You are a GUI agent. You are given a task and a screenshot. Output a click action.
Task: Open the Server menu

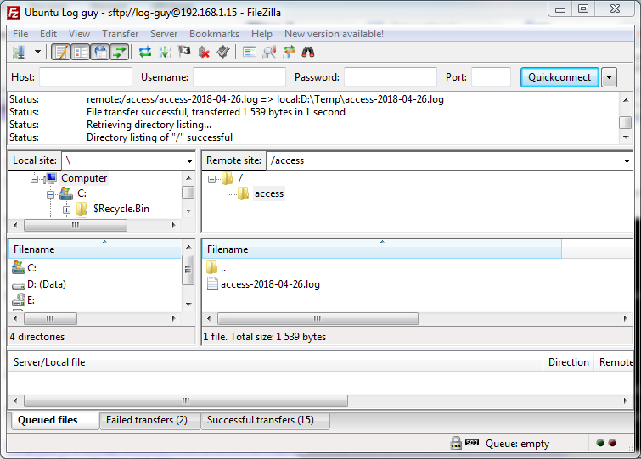tap(164, 34)
